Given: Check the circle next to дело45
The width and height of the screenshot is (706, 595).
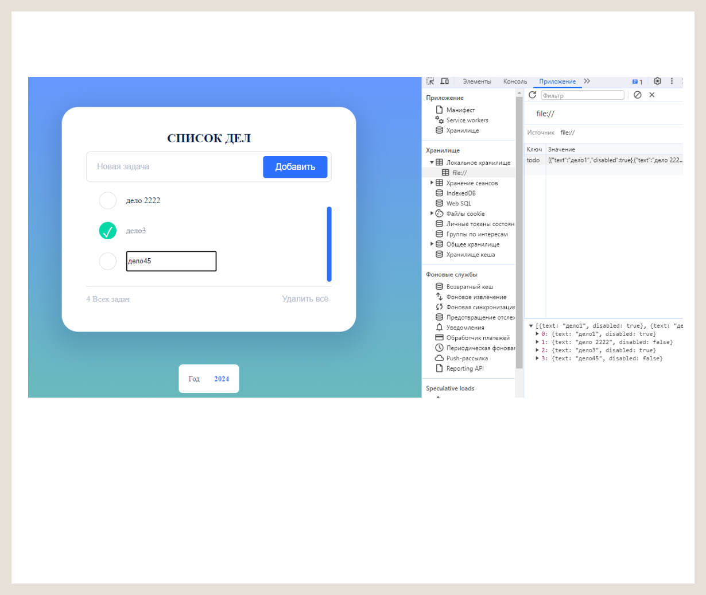Looking at the screenshot, I should [x=107, y=261].
